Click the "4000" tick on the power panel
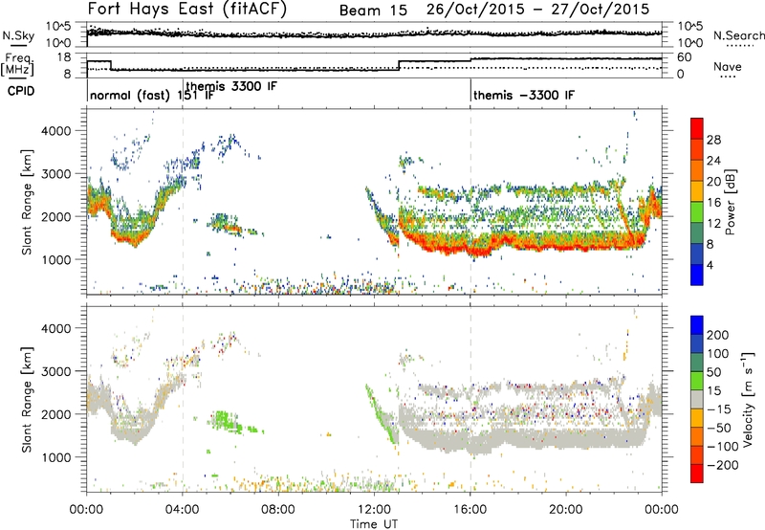Screen dimensions: 765x530 click(x=55, y=131)
